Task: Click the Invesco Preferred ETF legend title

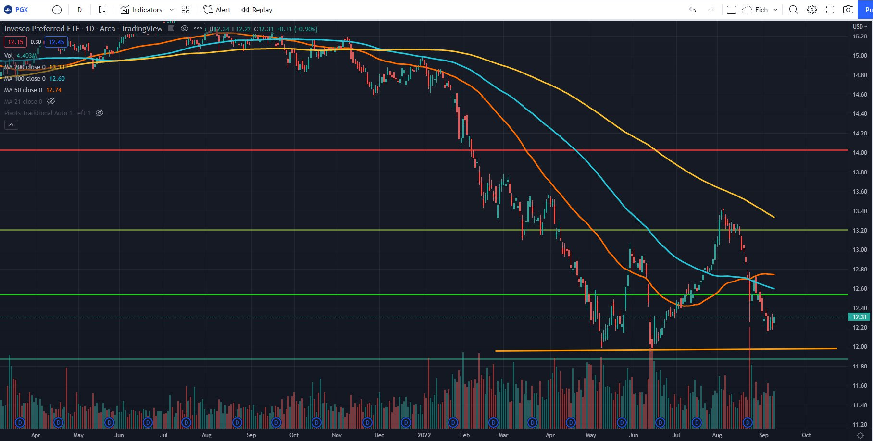Action: [x=84, y=29]
